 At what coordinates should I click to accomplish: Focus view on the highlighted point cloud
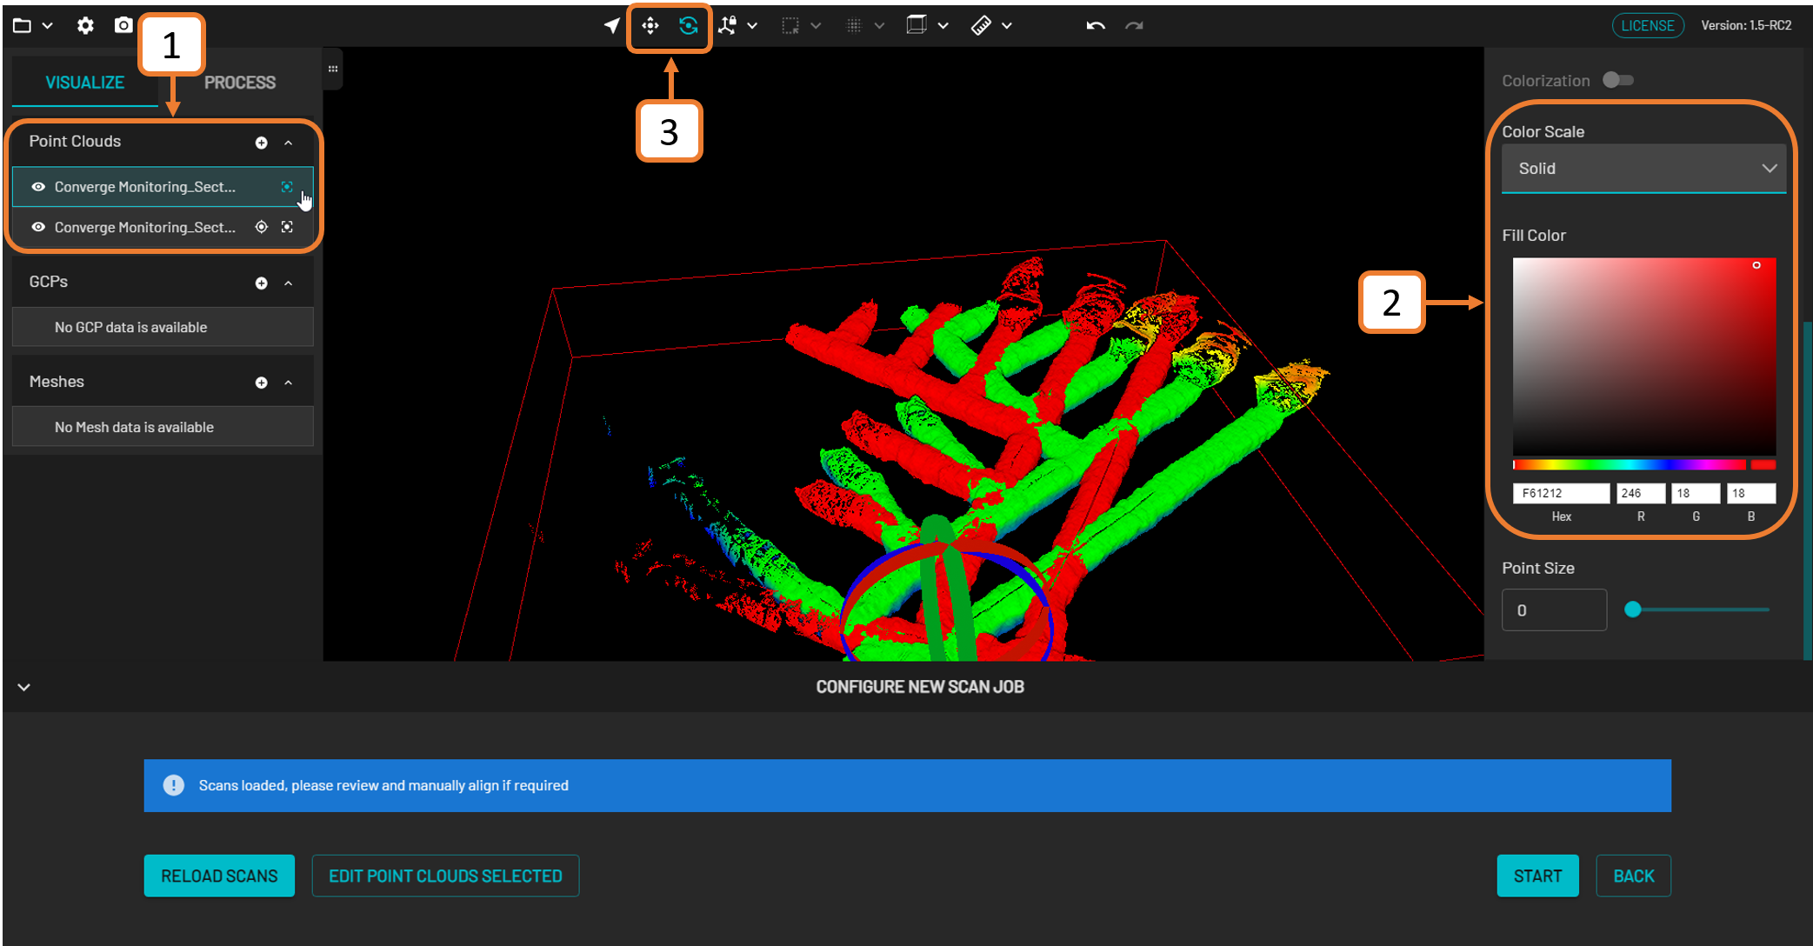(x=287, y=187)
